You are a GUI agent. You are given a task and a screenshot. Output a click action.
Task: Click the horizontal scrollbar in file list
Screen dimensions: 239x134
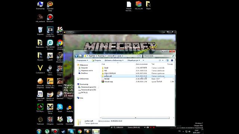135,118
